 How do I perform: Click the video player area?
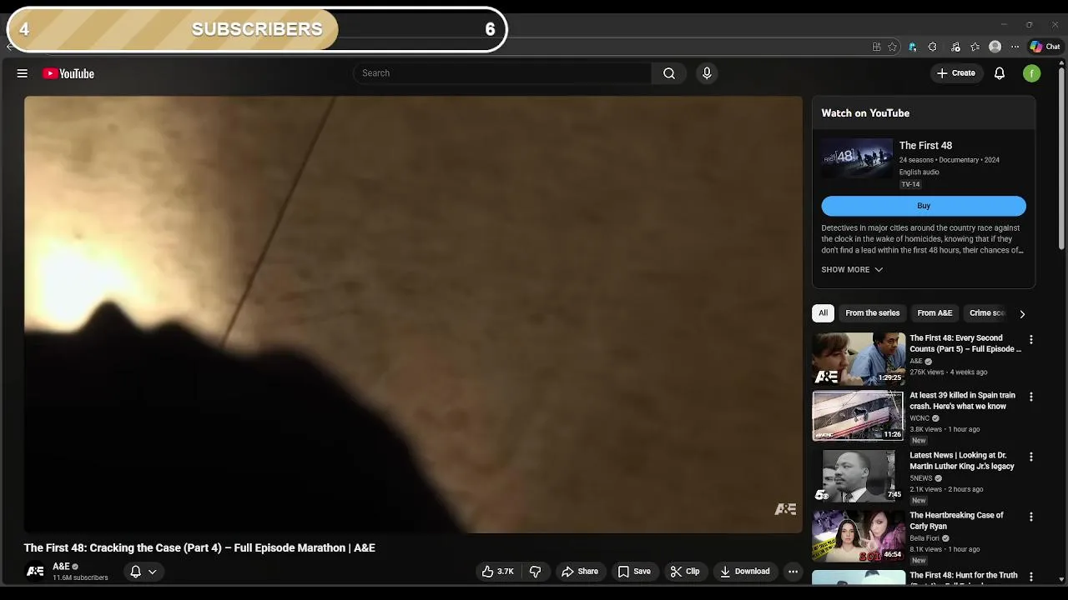click(x=413, y=314)
